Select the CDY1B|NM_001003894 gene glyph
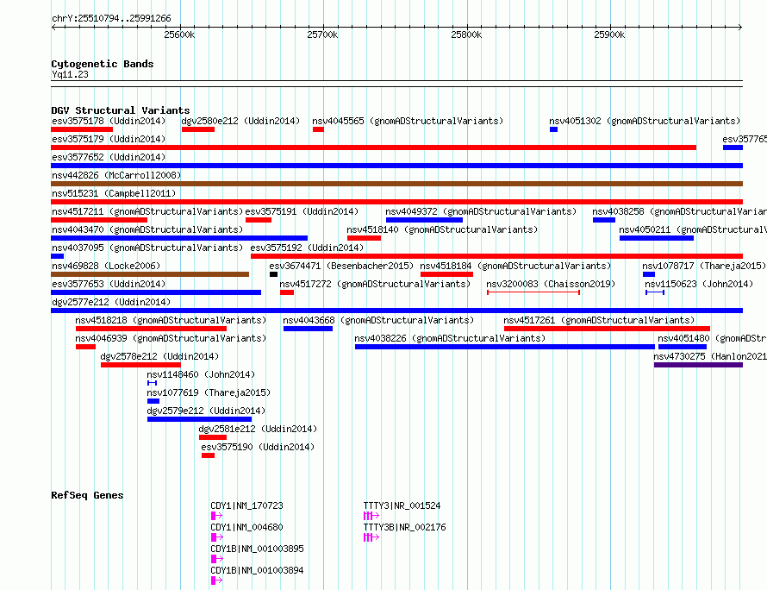This screenshot has width=767, height=590. 216,581
